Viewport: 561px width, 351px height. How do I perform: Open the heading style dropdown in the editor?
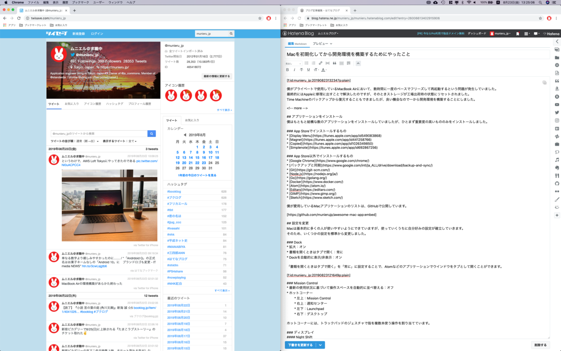coord(293,63)
